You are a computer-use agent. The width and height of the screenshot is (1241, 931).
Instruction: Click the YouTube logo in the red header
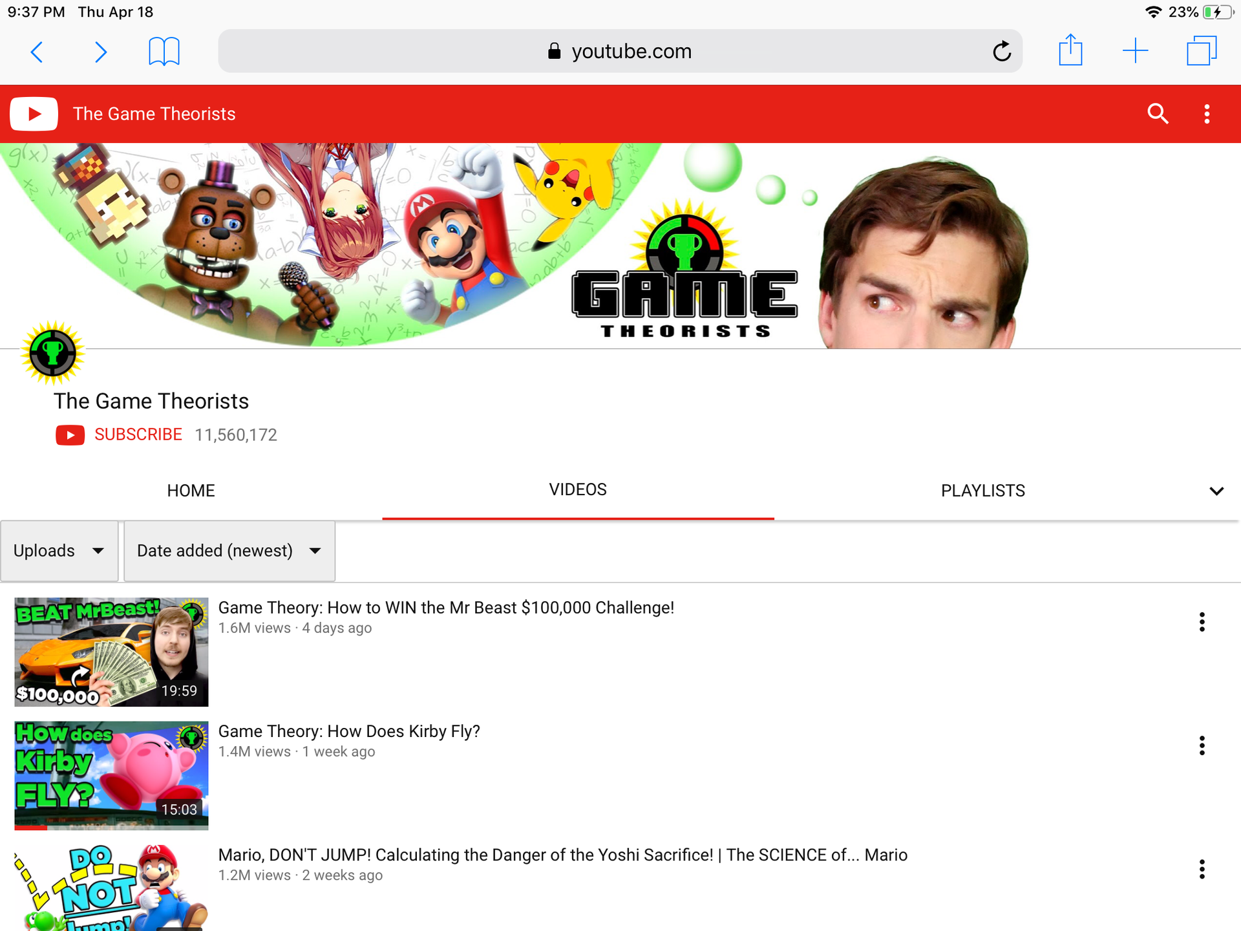(34, 114)
